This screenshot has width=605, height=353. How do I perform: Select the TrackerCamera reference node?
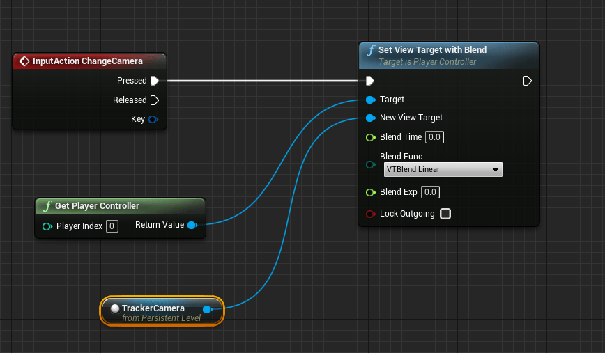tap(162, 311)
